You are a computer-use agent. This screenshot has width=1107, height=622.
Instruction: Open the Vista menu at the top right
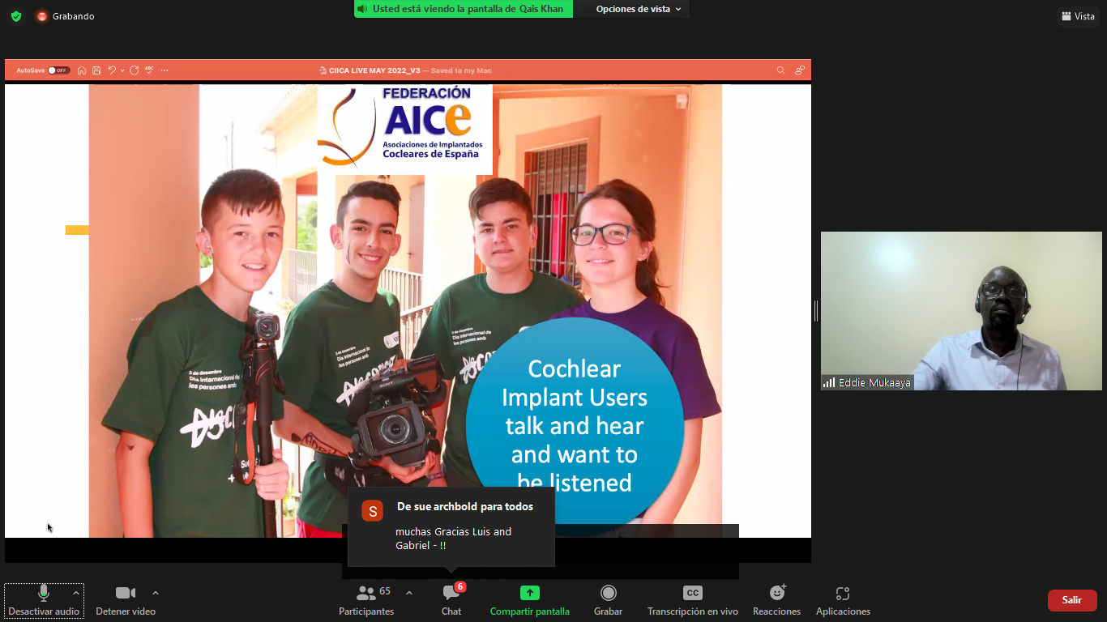pos(1078,15)
